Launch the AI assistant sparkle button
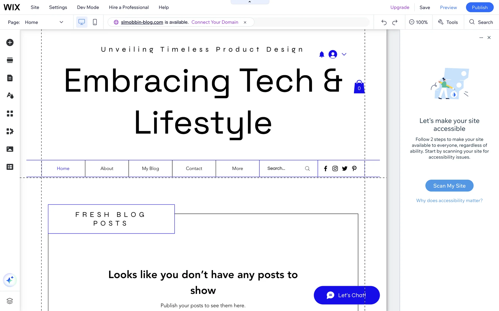This screenshot has width=499, height=311. [10, 280]
